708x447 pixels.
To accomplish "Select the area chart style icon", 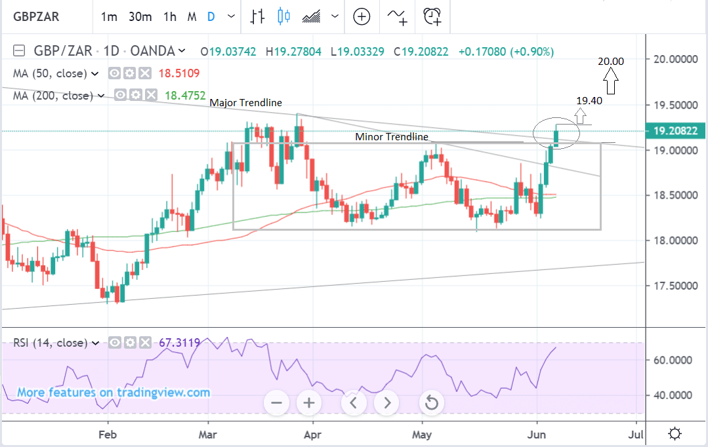I will point(312,16).
